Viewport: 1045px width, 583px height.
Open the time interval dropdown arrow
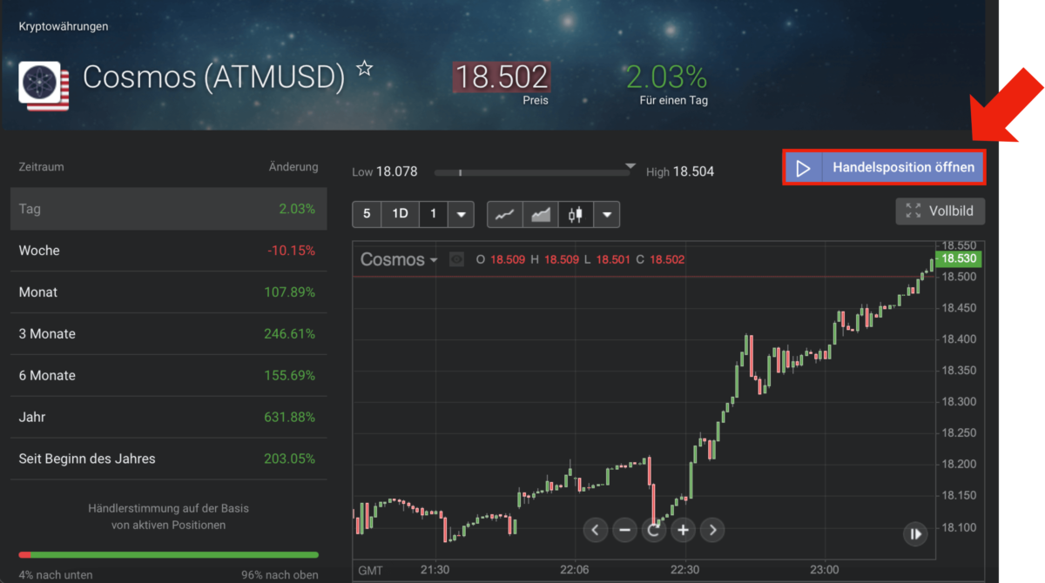461,214
